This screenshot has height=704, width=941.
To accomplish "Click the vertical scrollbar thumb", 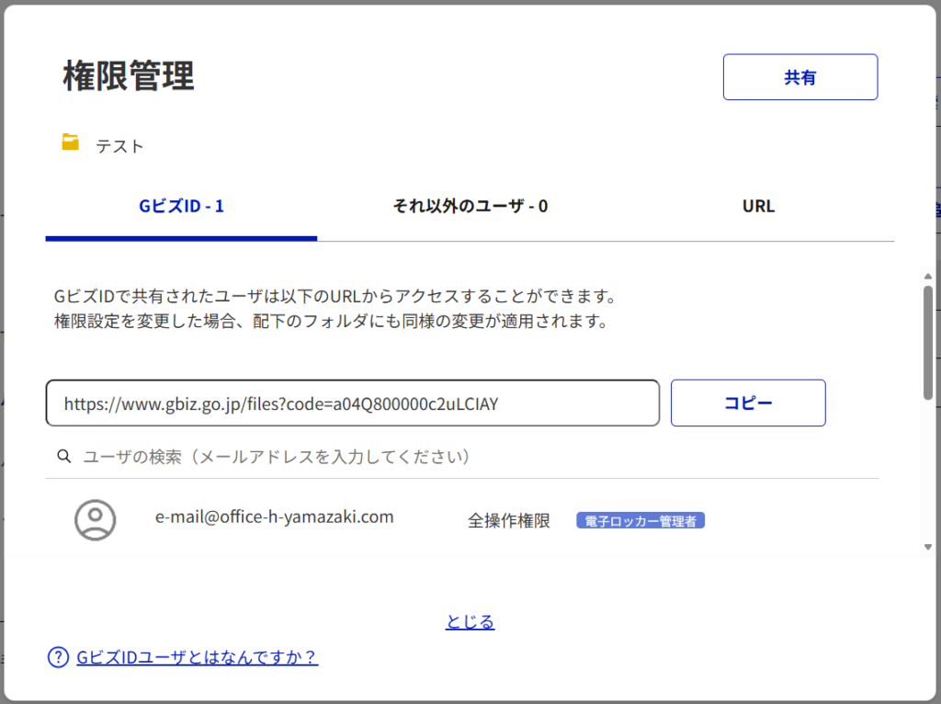I will pos(927,342).
